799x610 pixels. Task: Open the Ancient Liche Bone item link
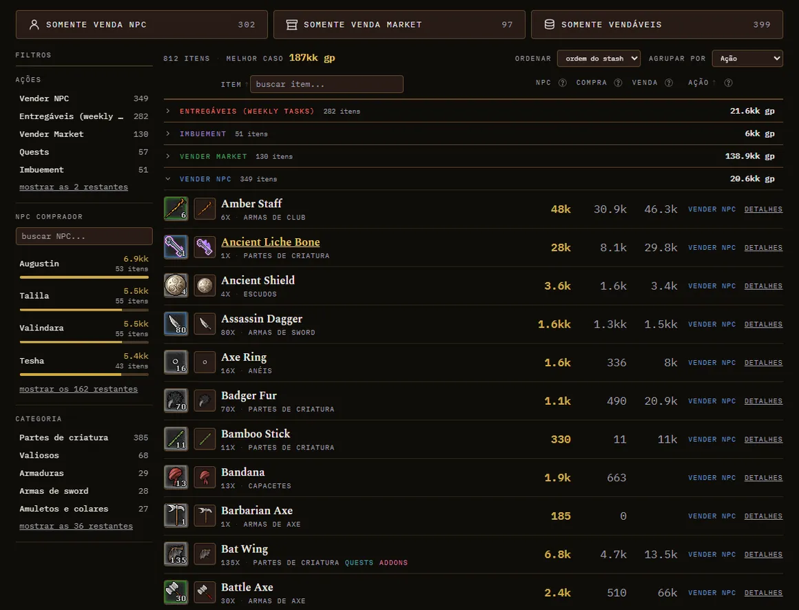click(271, 242)
